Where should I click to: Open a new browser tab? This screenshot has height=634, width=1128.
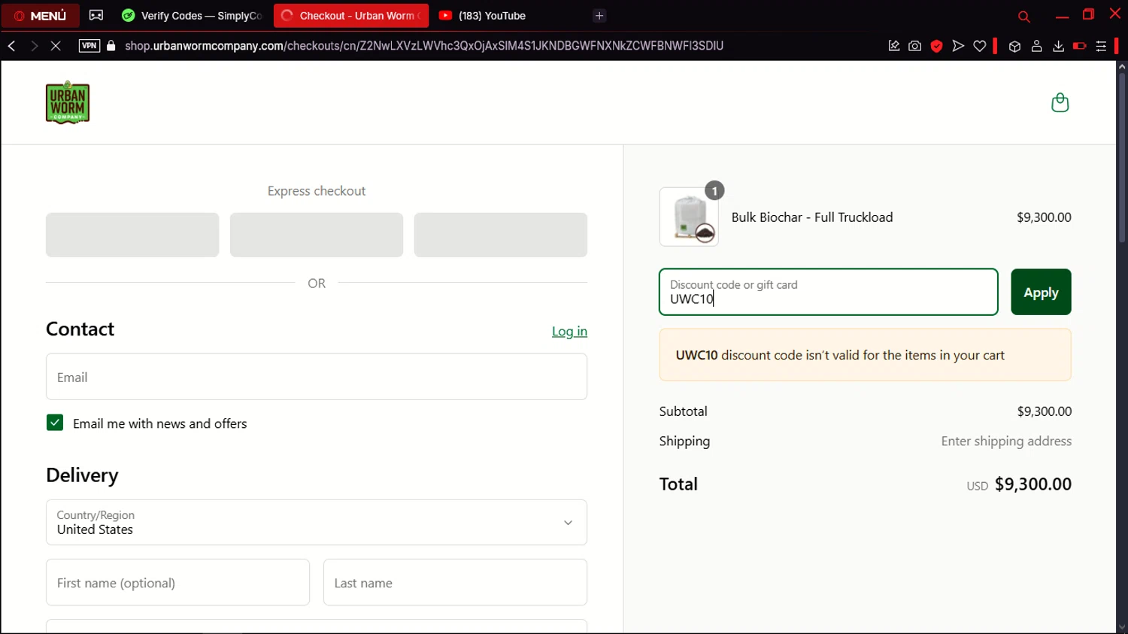tap(599, 16)
